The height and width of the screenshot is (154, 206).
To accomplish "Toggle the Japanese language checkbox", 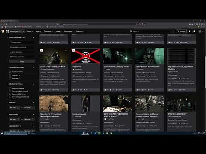I will [x=10, y=78].
